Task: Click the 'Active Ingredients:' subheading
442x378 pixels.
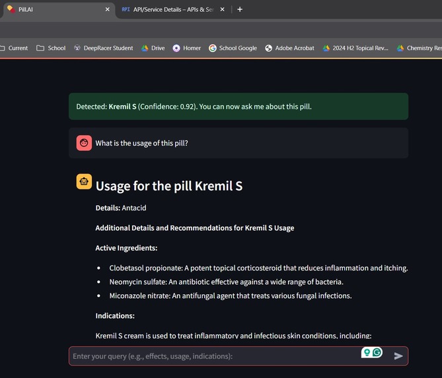Action: (x=126, y=248)
